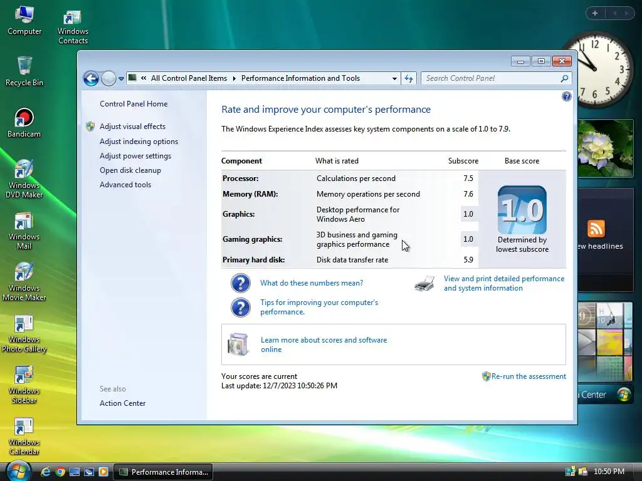Select the Windows Mail desktop icon
Screen dimensions: 642x481
[x=24, y=230]
